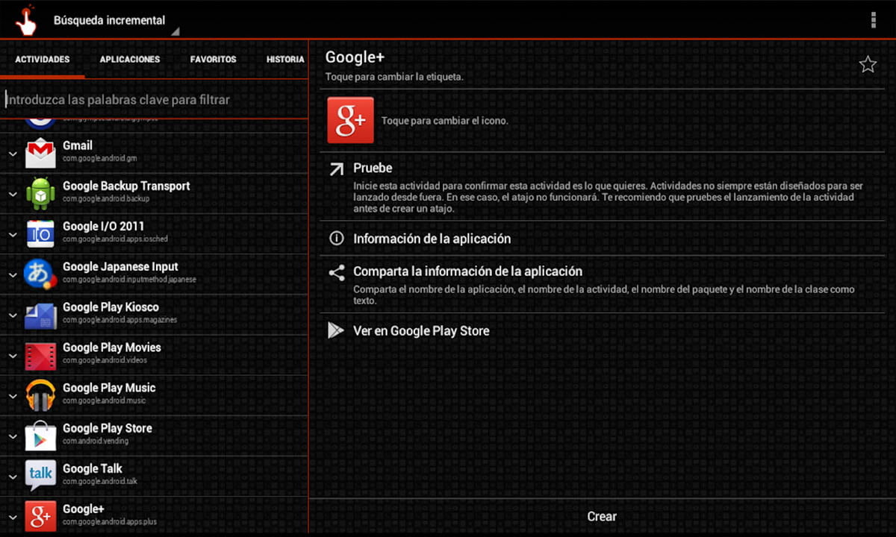
Task: Open the Búsqueda incremental dropdown
Action: 115,21
